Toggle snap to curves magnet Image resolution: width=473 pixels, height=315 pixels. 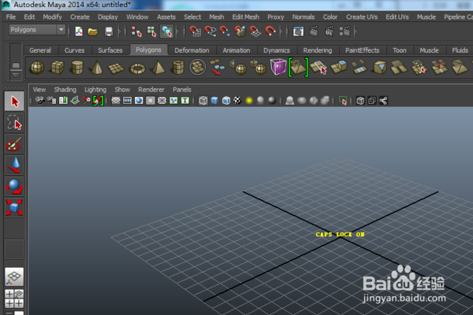210,31
